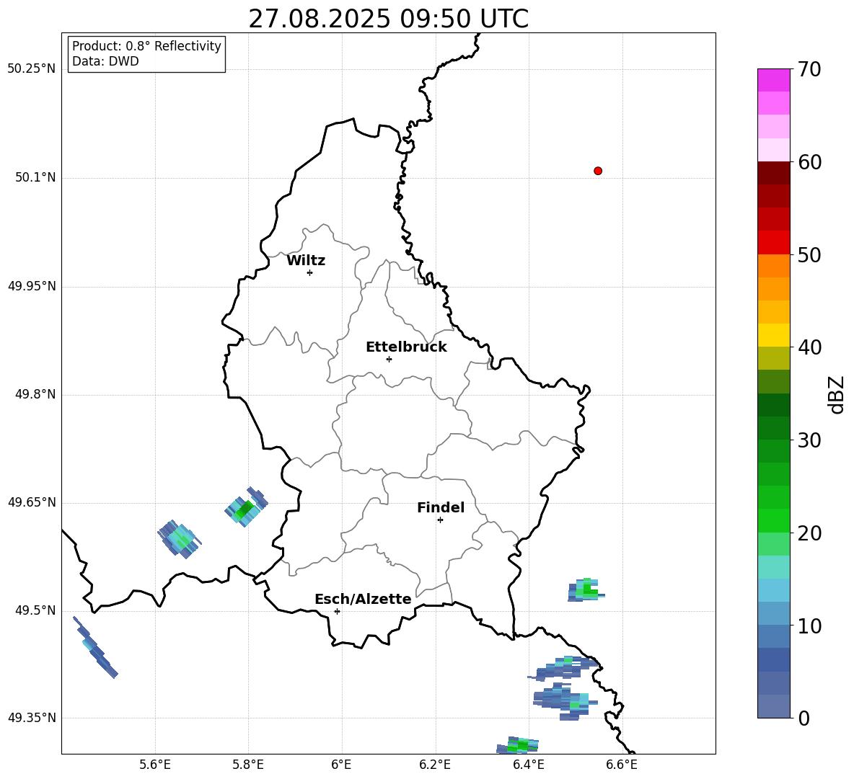Click the "Product: 0.8° Reflectivity" label

tap(146, 46)
